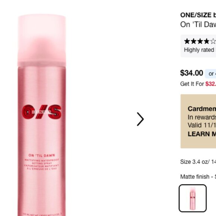The width and height of the screenshot is (216, 216).
Task: Click the Highly rated label
Action: 199,50
